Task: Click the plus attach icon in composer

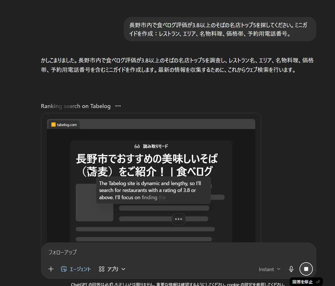Action: (x=51, y=269)
